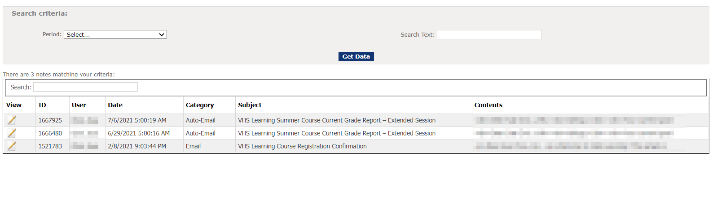Image resolution: width=717 pixels, height=198 pixels.
Task: Click the Contents column header
Action: tap(488, 105)
